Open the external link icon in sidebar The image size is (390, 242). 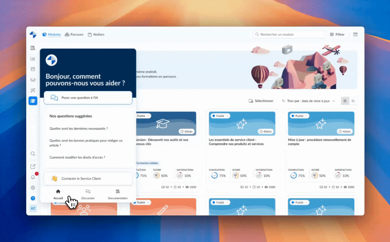pyautogui.click(x=33, y=166)
